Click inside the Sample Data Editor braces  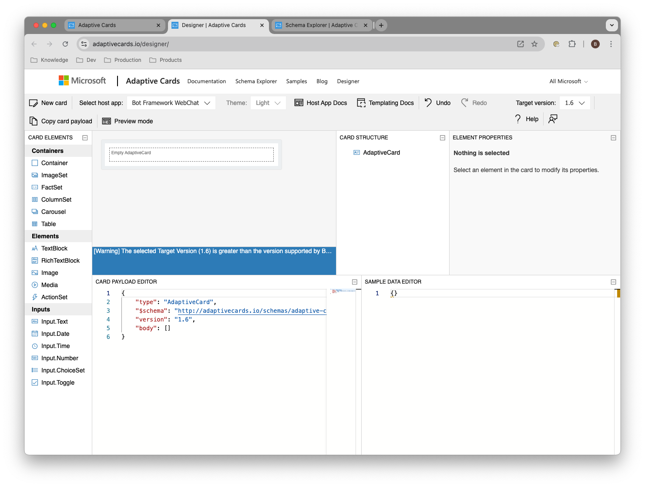pos(394,293)
